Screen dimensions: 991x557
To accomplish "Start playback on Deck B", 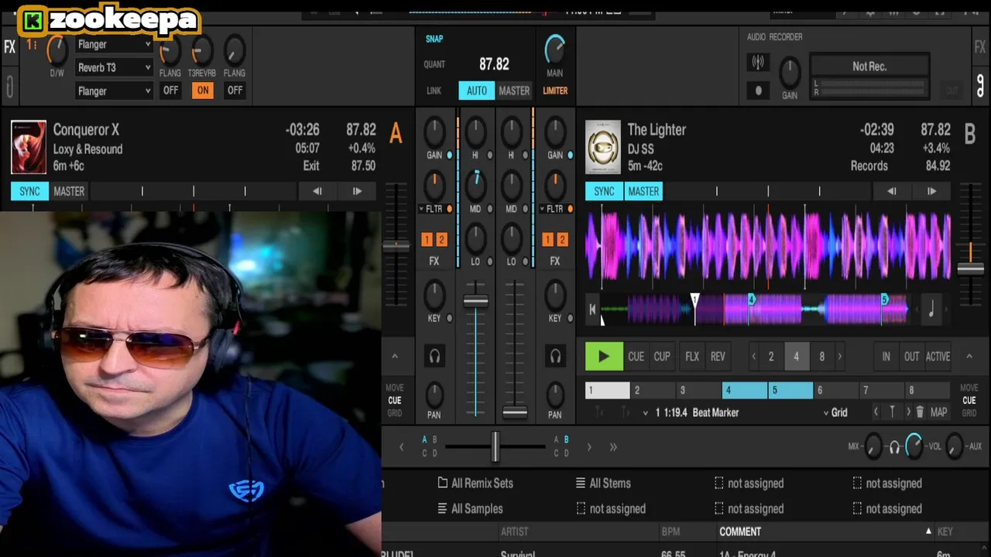I will tap(603, 357).
